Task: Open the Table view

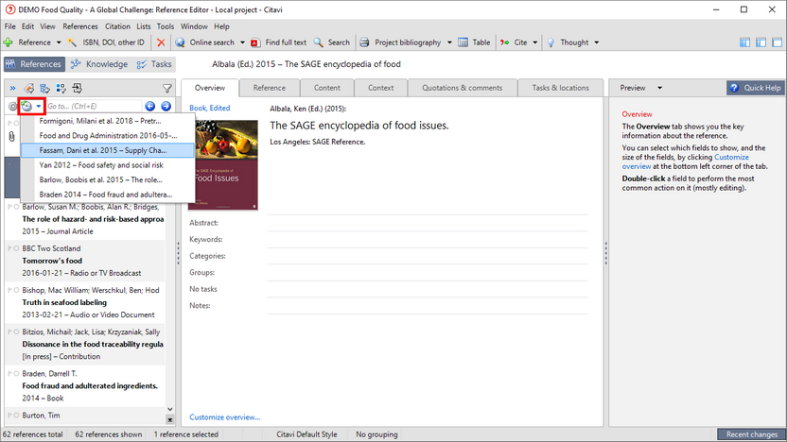Action: [x=474, y=42]
